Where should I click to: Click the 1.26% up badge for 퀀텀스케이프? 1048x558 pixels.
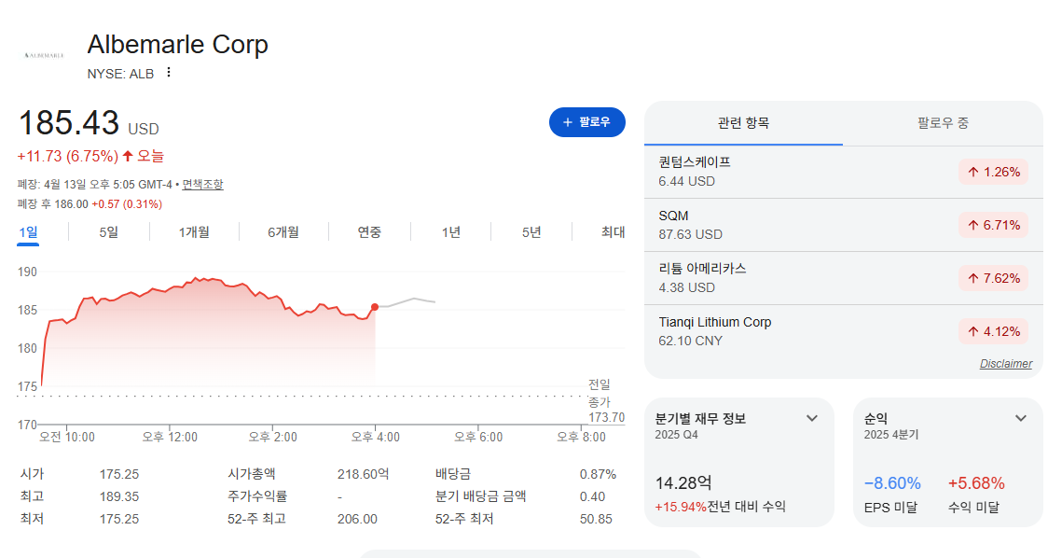click(993, 172)
